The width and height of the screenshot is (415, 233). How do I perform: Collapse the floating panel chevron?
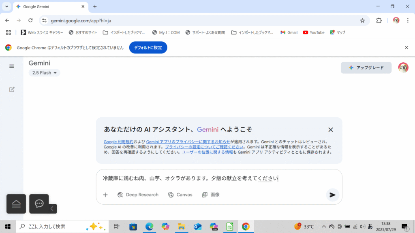52,209
